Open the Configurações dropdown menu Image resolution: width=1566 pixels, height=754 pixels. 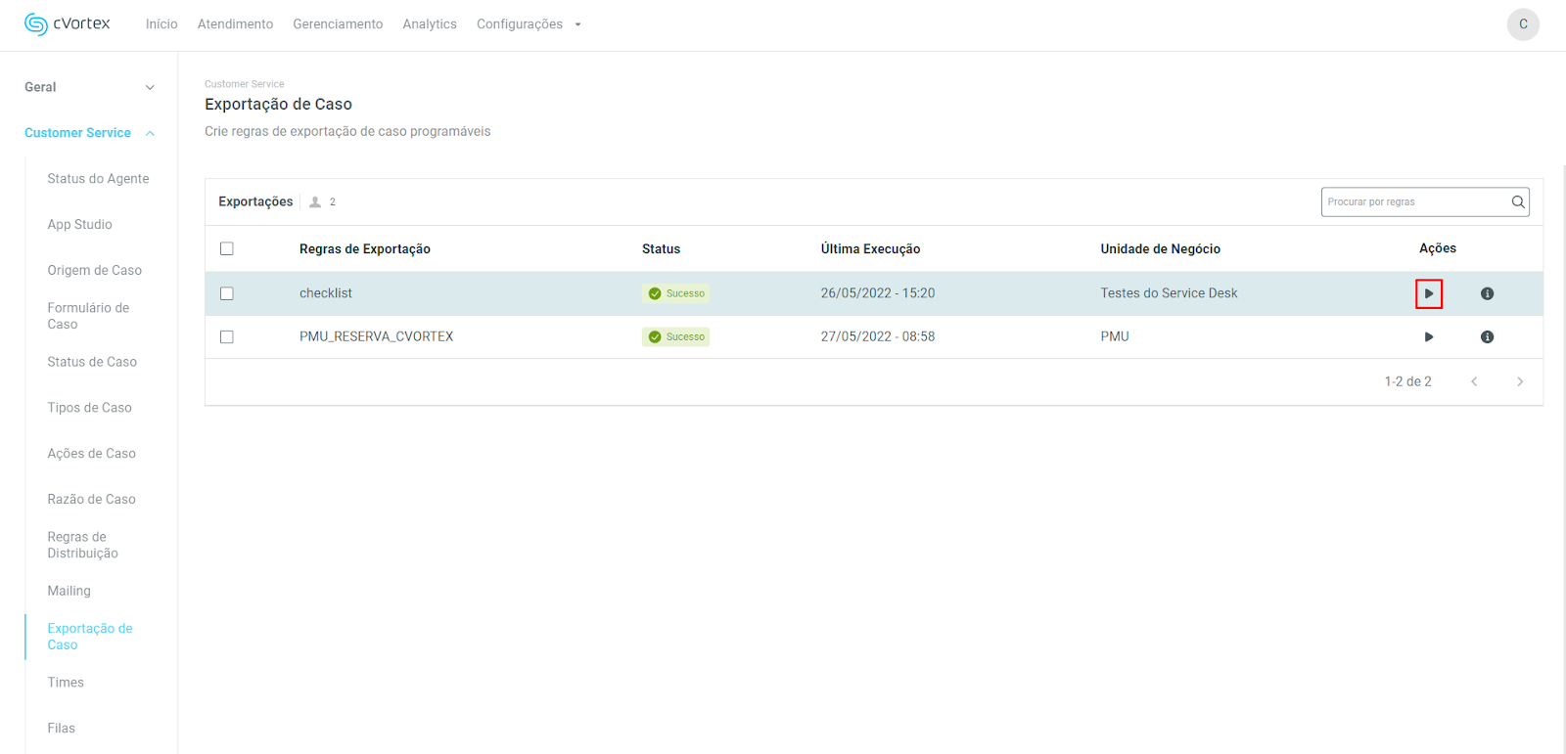coord(529,24)
